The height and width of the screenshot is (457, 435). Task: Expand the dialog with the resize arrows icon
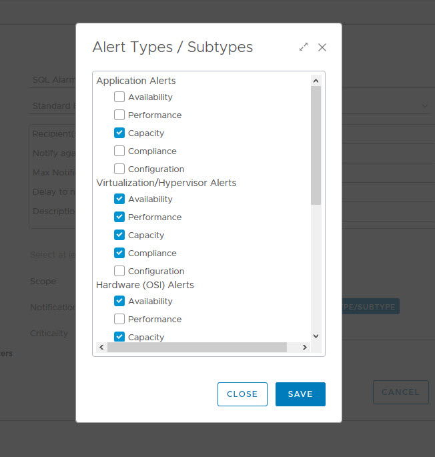coord(304,47)
